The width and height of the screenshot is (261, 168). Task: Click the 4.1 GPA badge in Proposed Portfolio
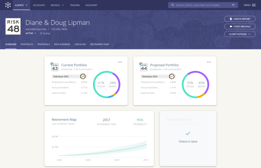171,76
